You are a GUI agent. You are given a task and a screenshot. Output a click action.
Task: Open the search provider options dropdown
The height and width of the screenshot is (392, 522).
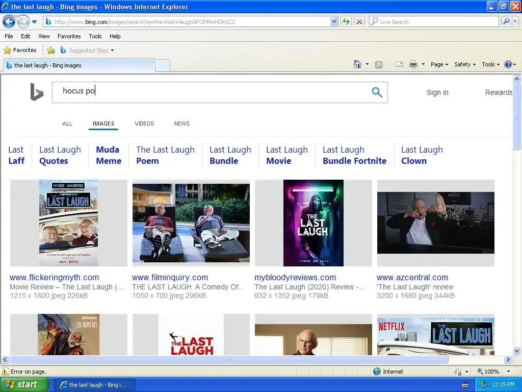click(x=515, y=21)
